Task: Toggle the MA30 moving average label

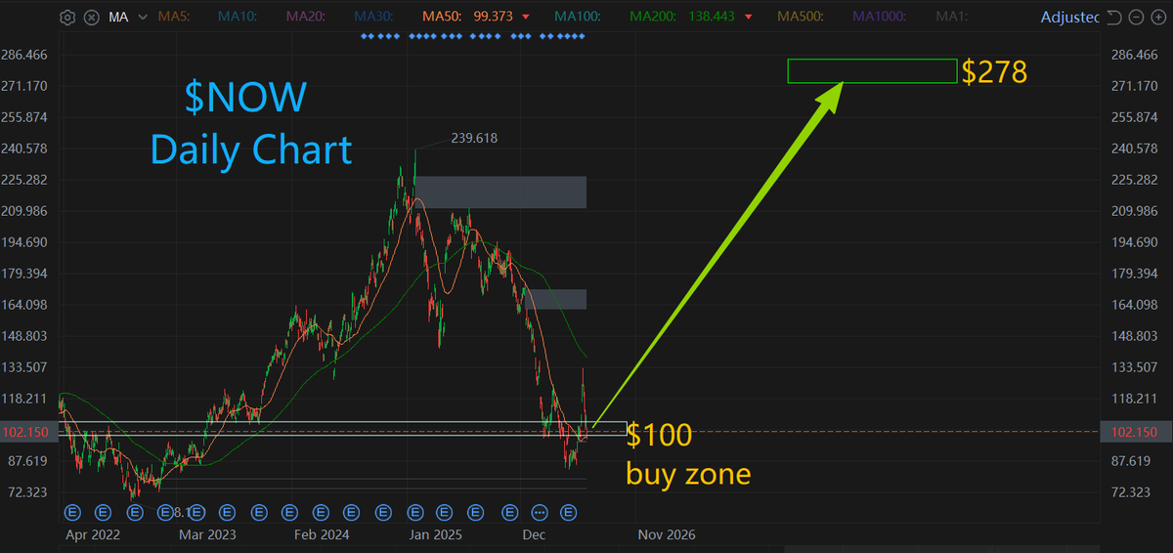Action: [x=375, y=18]
